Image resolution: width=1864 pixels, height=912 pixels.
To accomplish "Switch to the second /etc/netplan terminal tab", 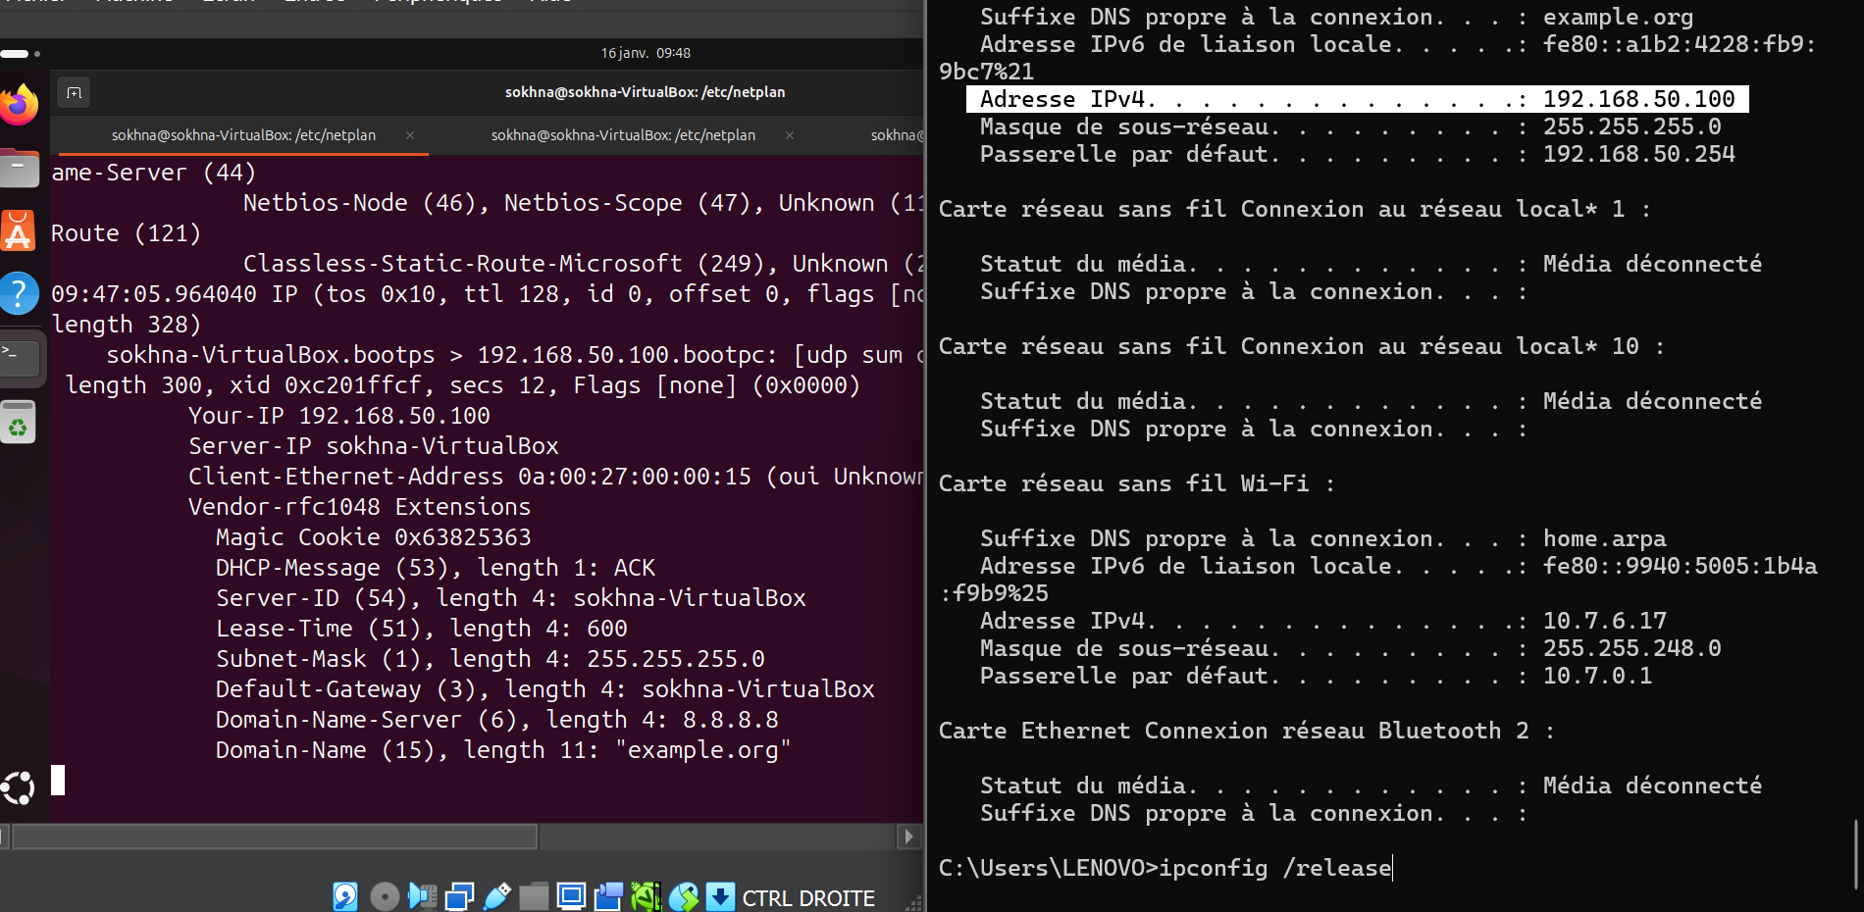I will pyautogui.click(x=623, y=135).
